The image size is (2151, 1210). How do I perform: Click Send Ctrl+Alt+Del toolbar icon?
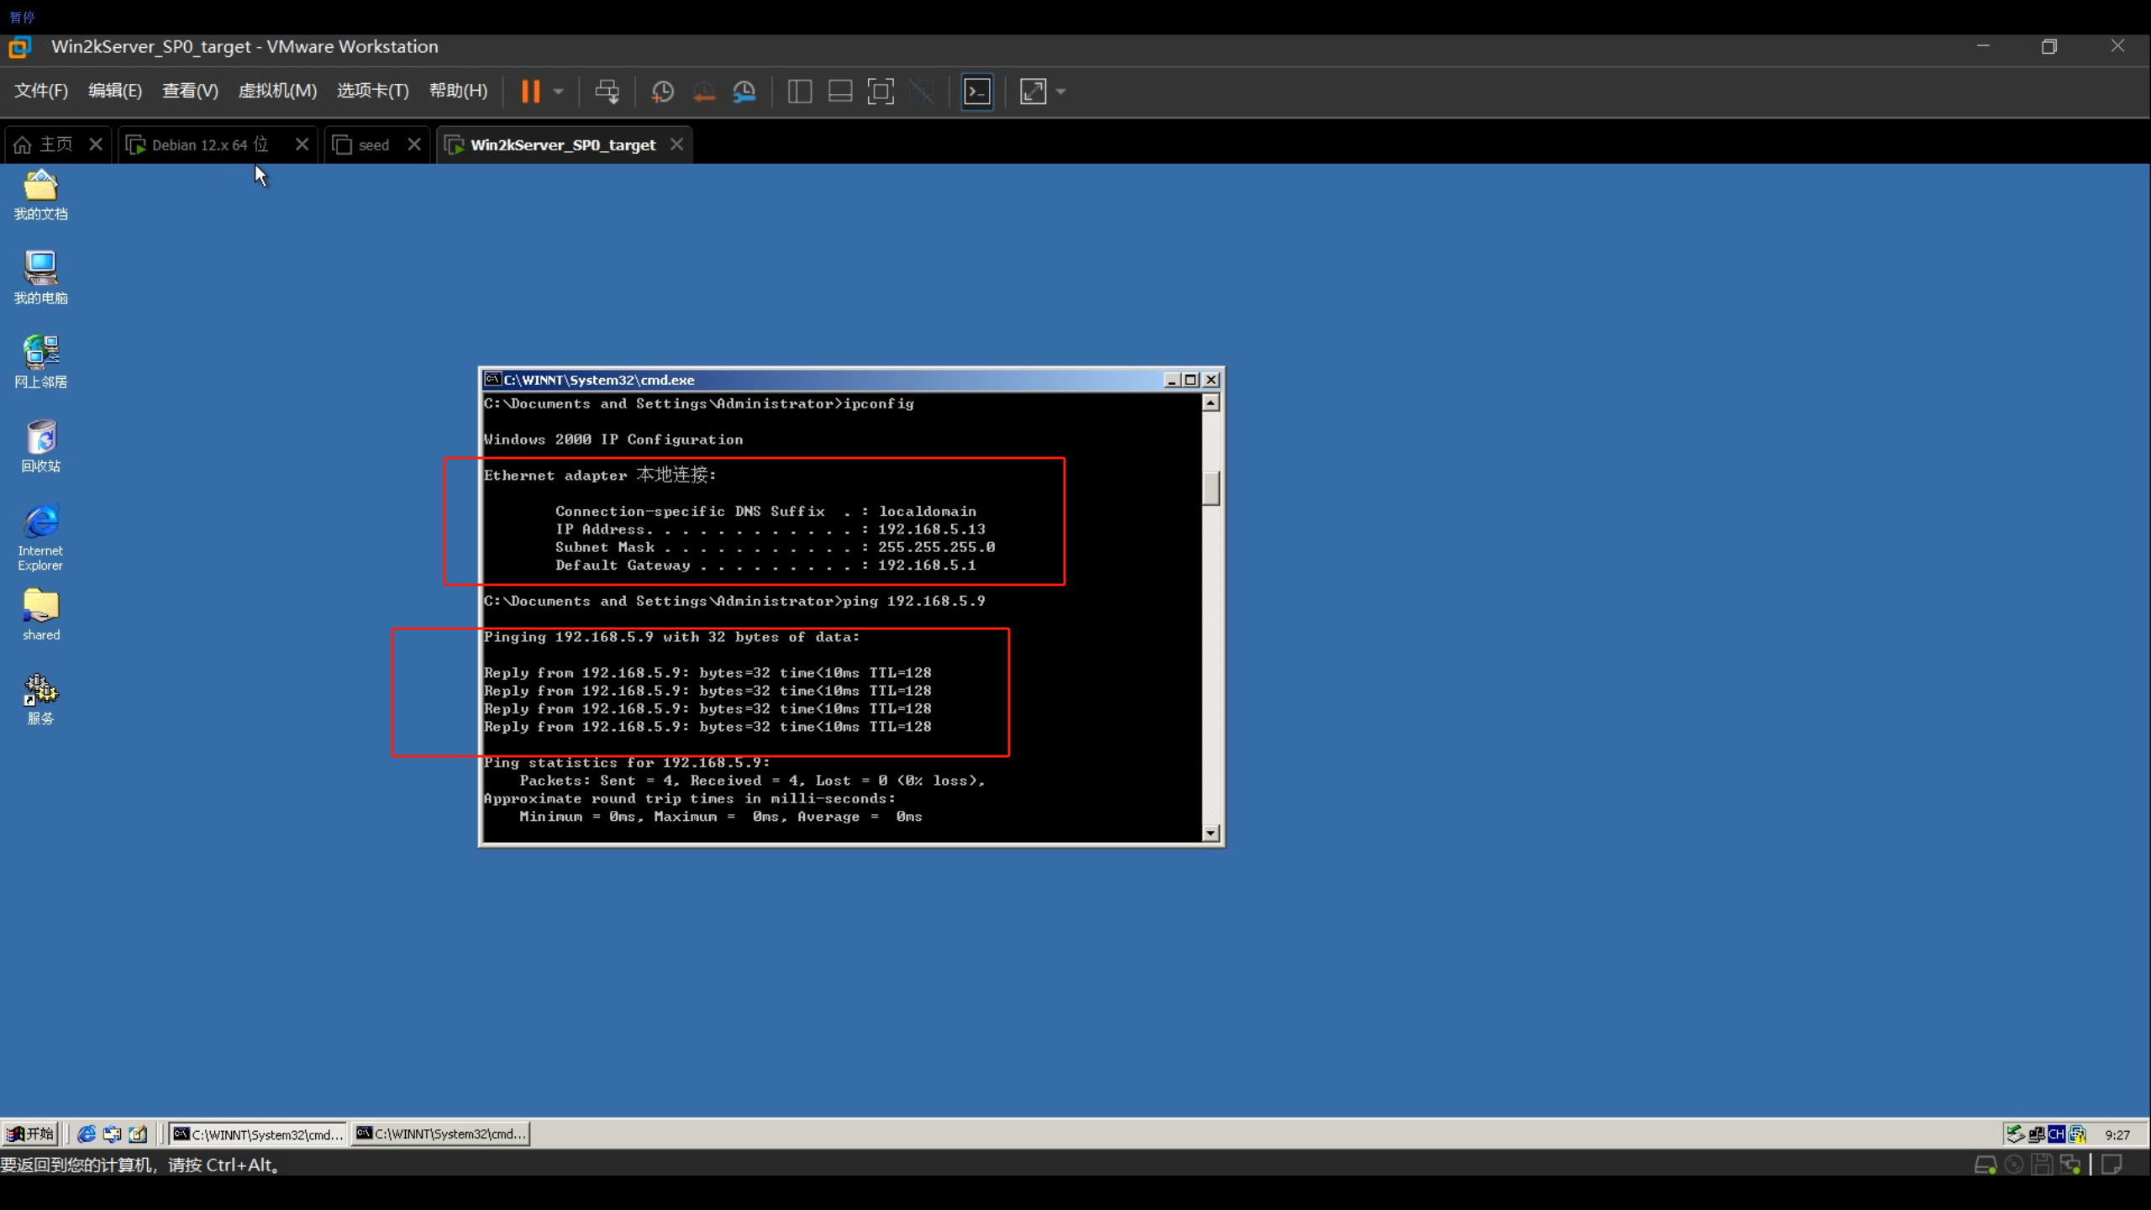tap(607, 92)
